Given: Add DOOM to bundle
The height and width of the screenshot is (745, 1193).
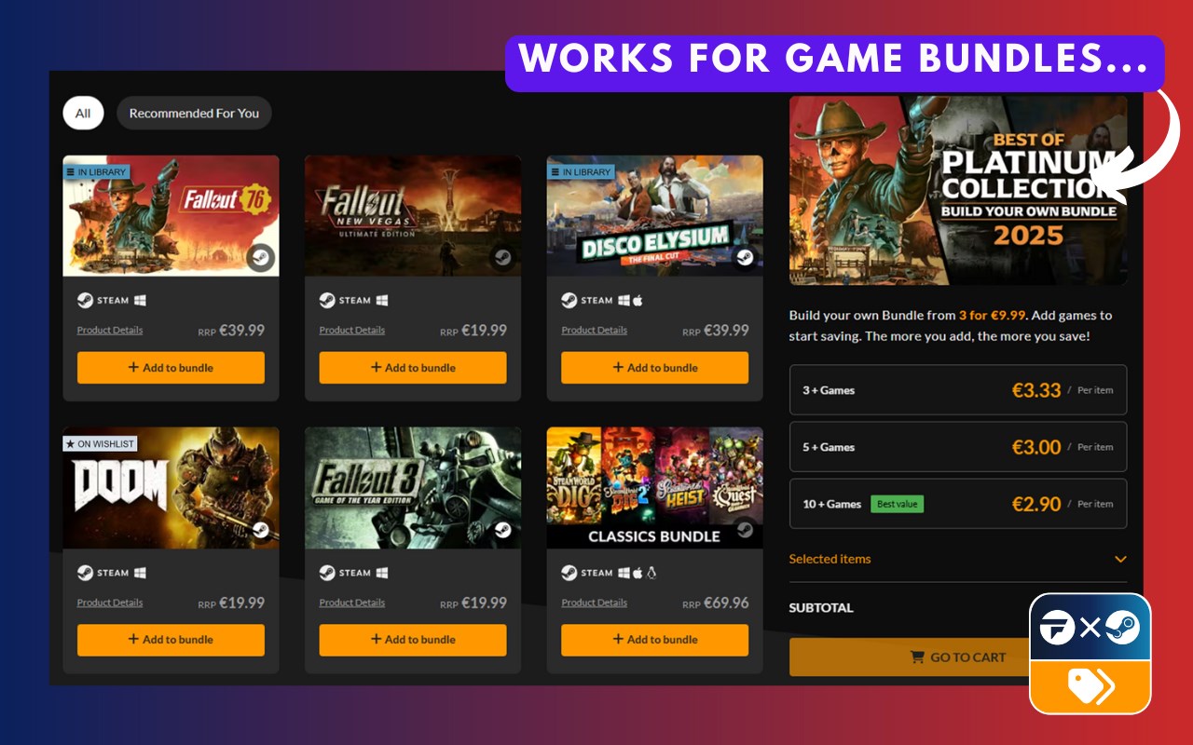Looking at the screenshot, I should (171, 640).
